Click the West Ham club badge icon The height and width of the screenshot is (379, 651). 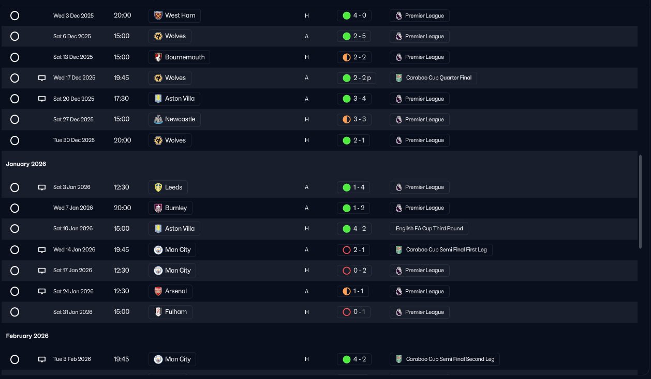(158, 15)
